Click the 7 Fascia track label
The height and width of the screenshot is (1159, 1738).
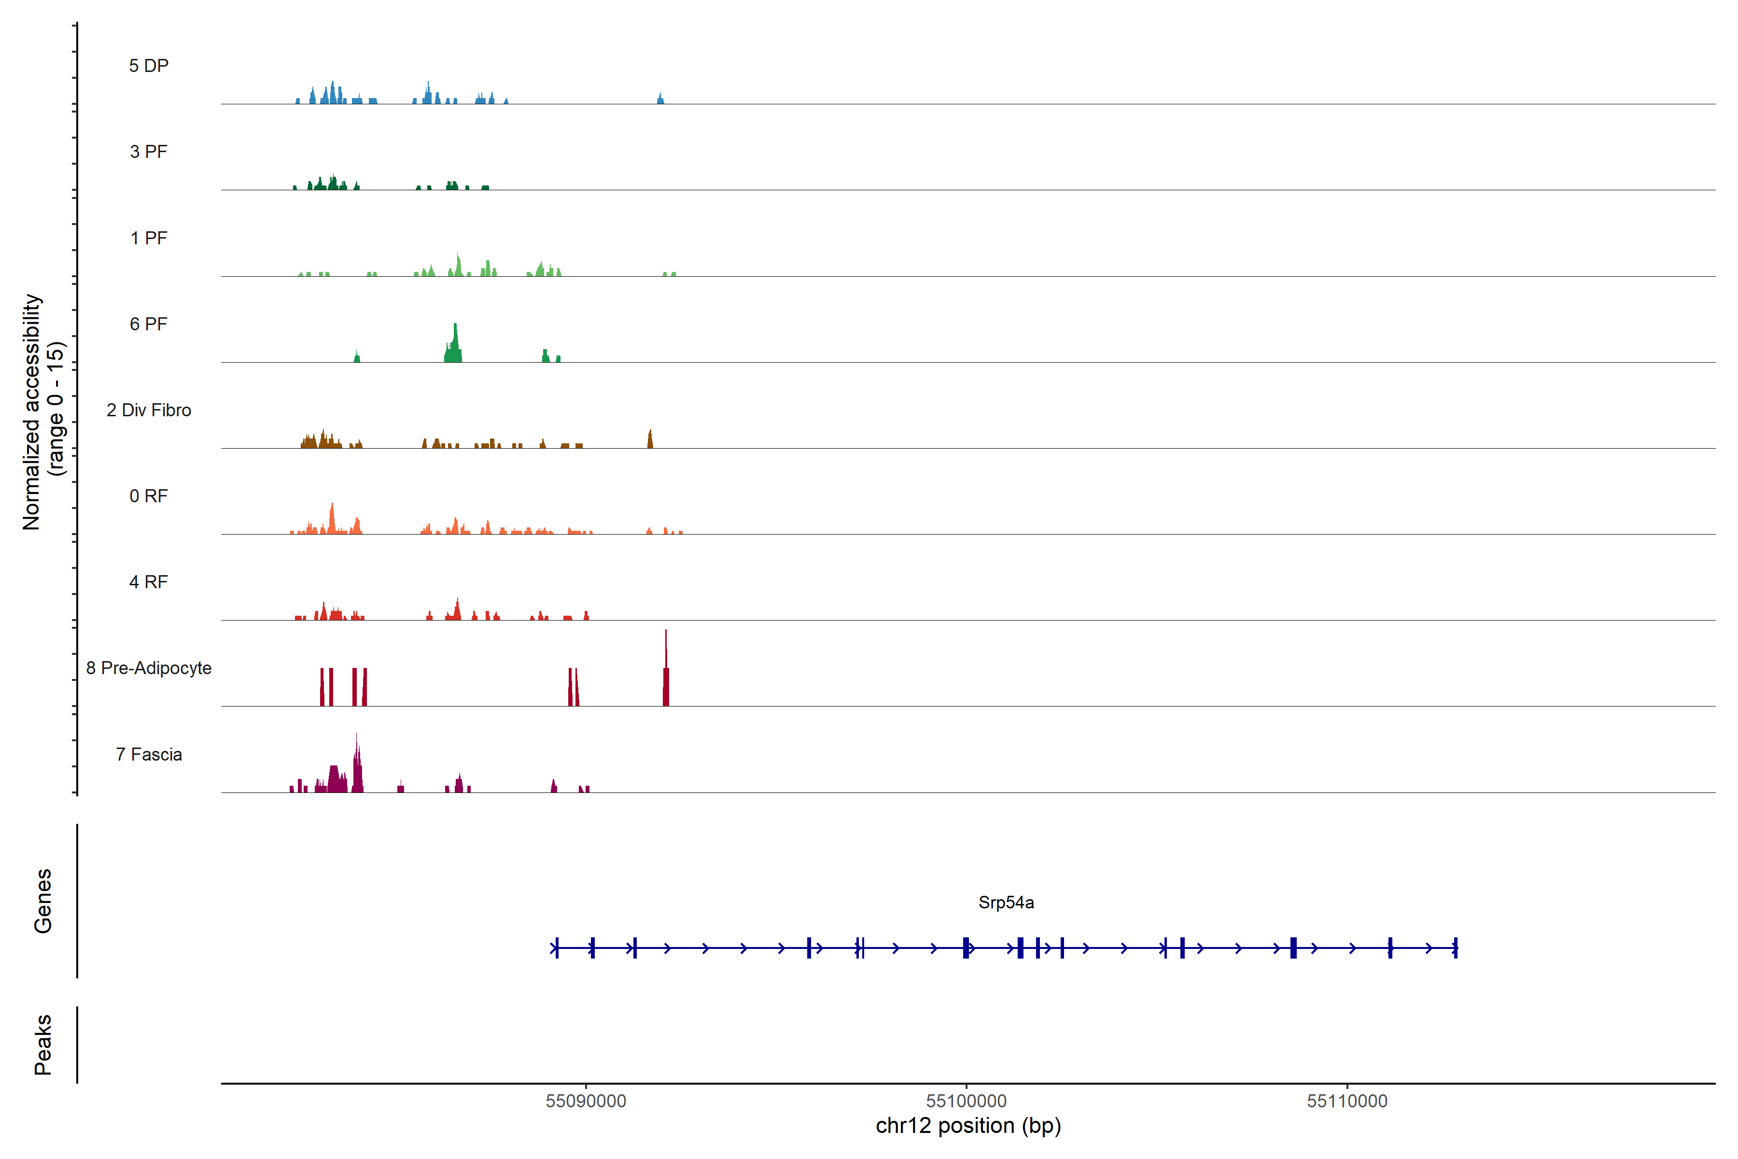click(x=149, y=754)
